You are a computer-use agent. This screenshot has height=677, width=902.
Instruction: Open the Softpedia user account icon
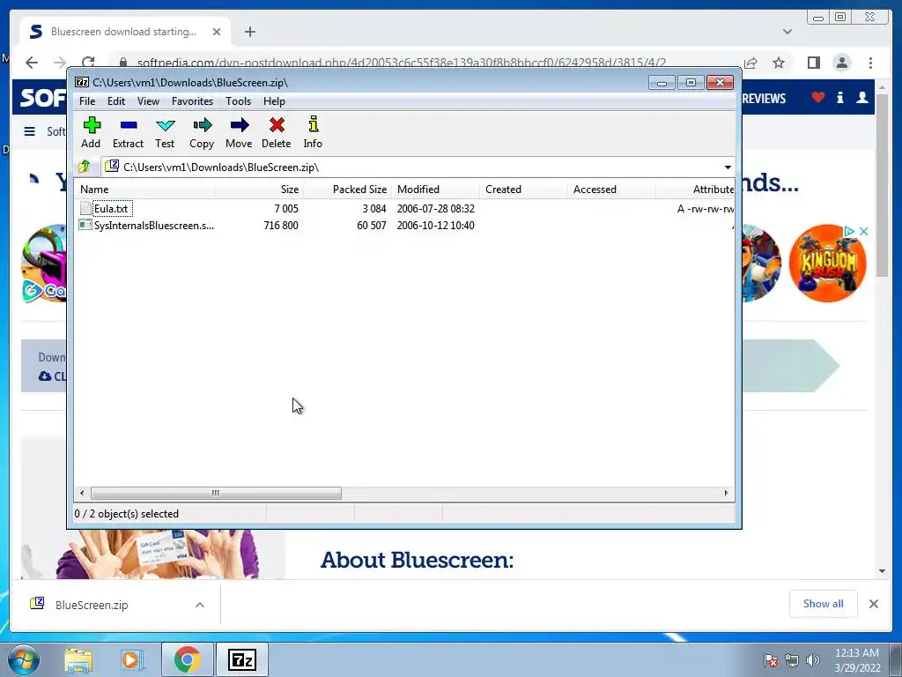(862, 98)
